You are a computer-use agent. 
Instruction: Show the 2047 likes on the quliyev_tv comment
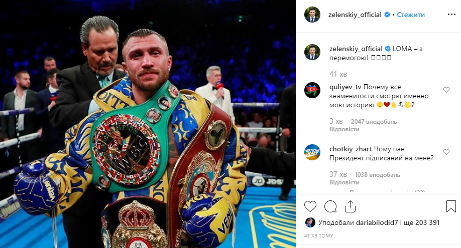tap(374, 122)
